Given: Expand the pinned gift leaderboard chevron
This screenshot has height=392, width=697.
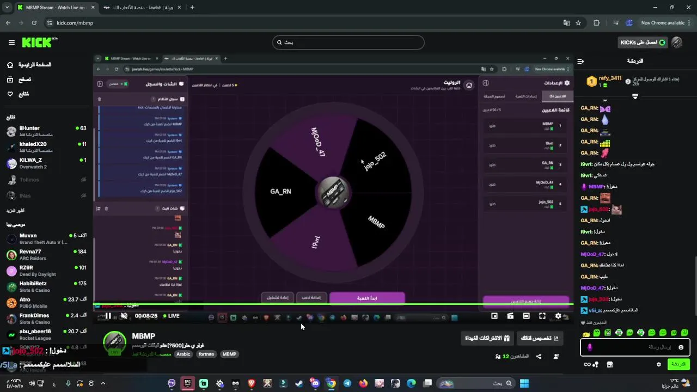Looking at the screenshot, I should [635, 96].
